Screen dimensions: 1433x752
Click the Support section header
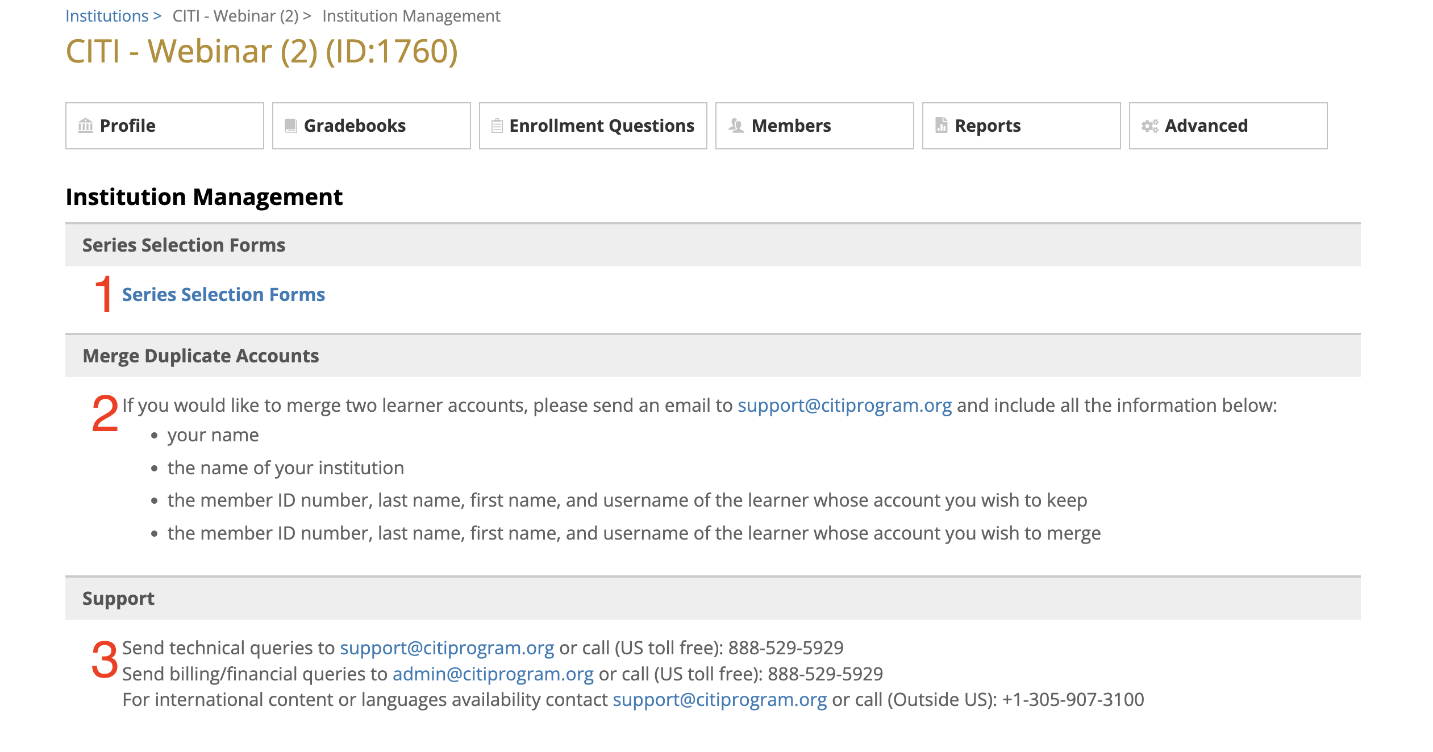coord(713,598)
